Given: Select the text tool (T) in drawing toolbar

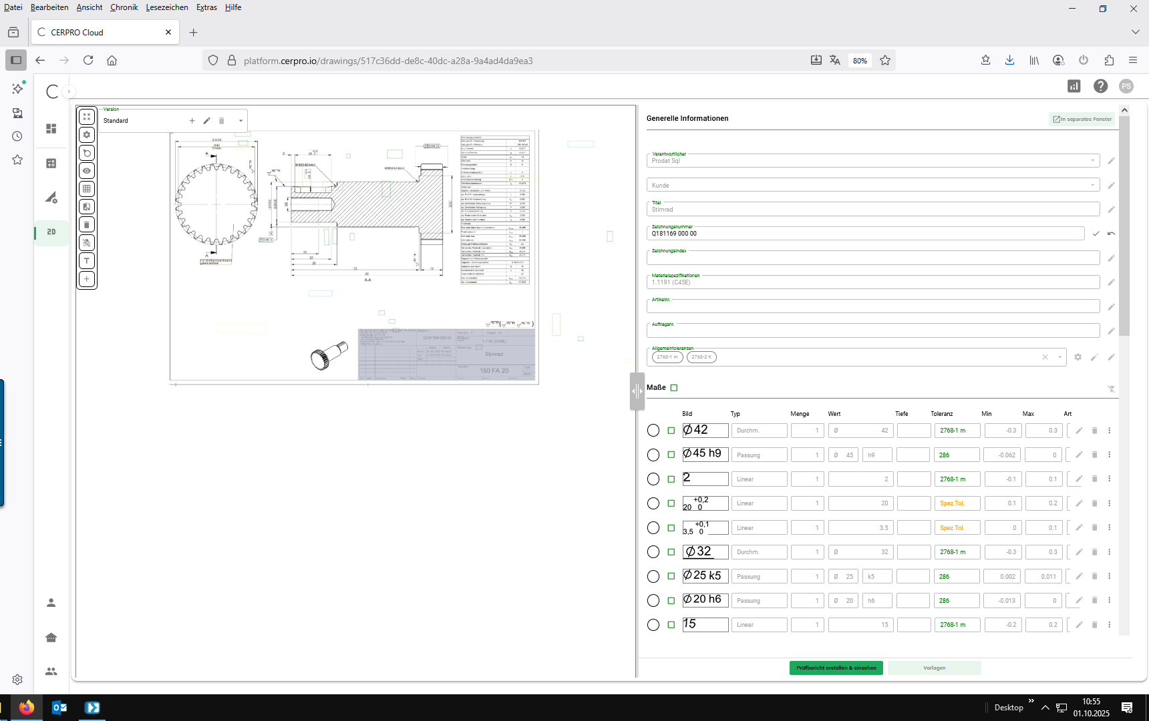Looking at the screenshot, I should coord(87,261).
